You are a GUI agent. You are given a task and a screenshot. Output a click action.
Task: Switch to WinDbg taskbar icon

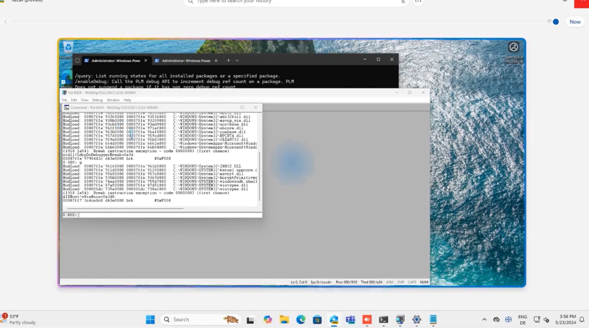tap(400, 320)
